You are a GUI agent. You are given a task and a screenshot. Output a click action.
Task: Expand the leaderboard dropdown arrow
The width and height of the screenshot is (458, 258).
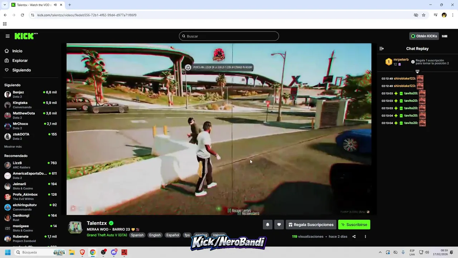[417, 72]
